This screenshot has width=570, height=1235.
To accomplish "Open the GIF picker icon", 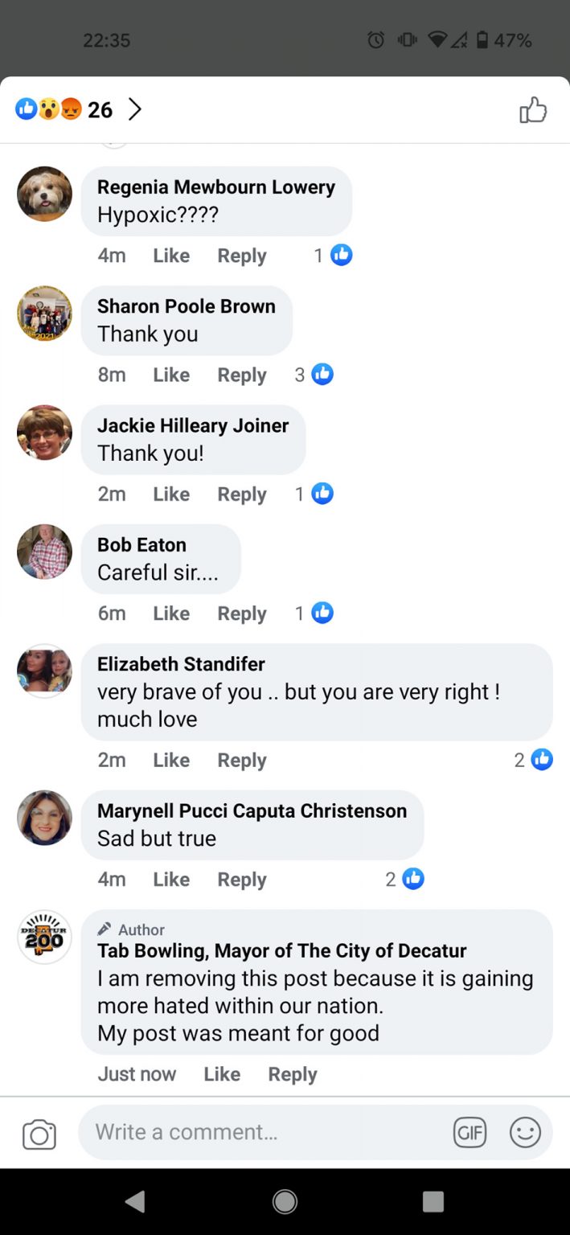I will pos(470,1133).
